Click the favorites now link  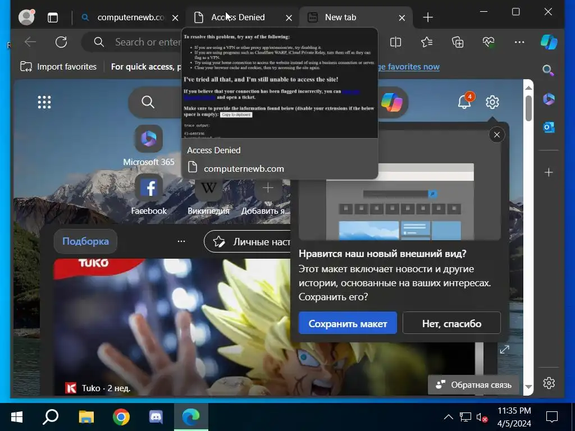click(x=409, y=67)
